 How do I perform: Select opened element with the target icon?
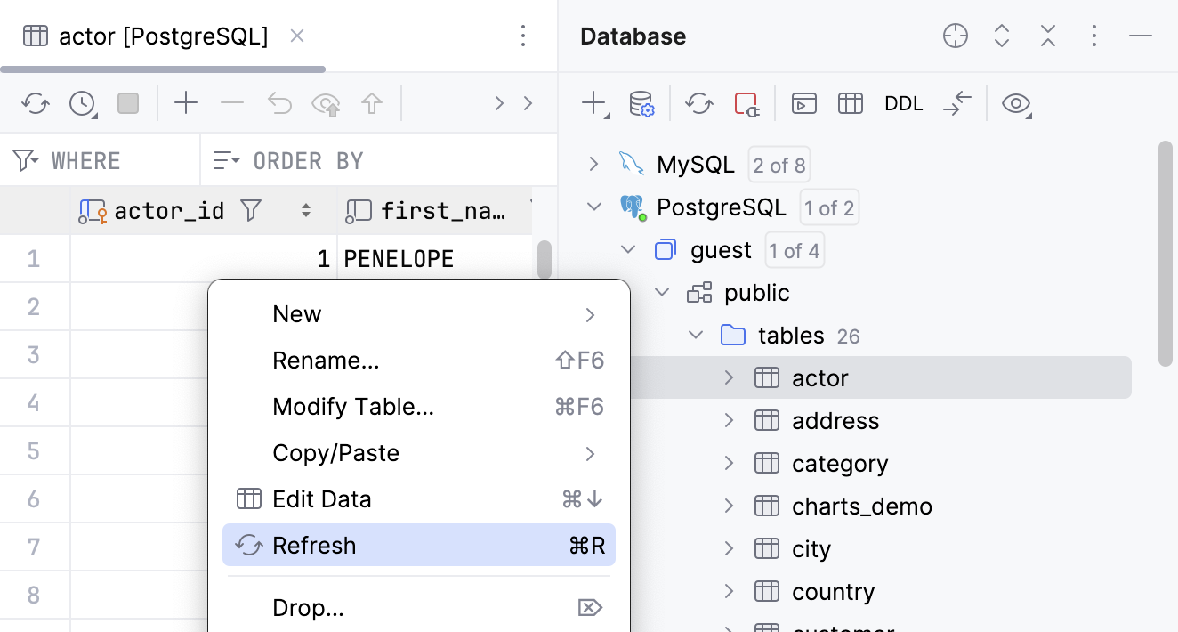(x=955, y=36)
